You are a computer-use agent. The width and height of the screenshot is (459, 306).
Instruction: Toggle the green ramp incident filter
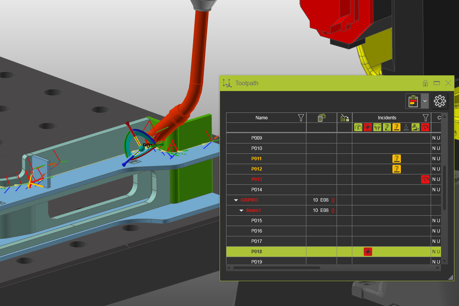coord(416,127)
